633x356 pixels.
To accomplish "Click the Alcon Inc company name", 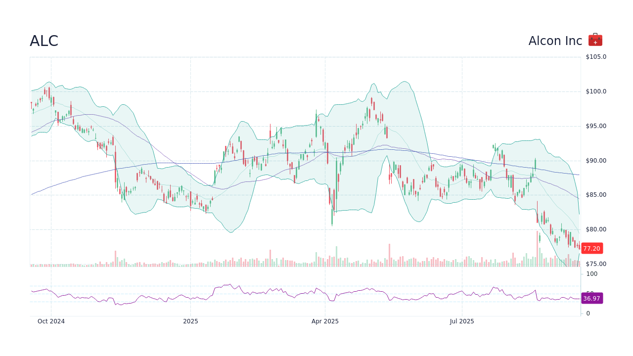I will 555,41.
